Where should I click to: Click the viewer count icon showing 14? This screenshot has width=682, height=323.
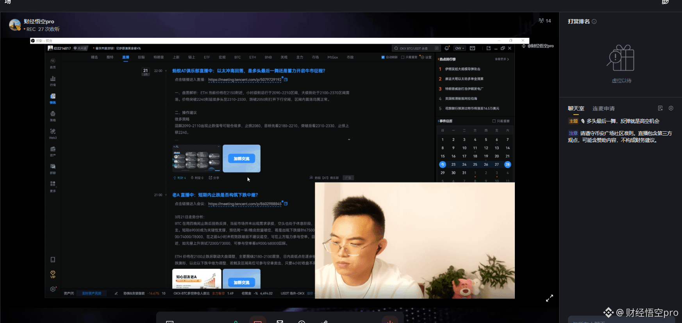click(x=541, y=21)
